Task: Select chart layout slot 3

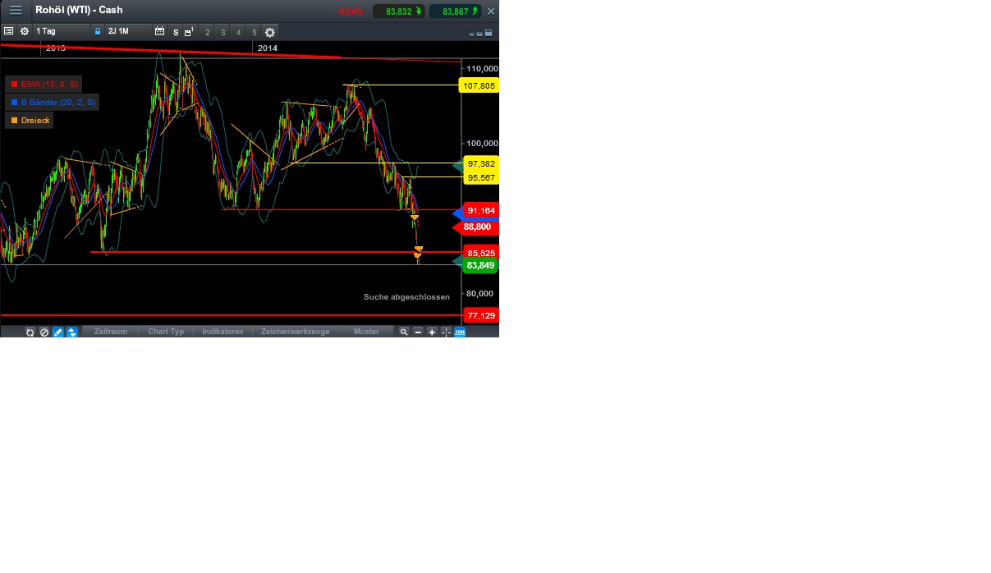Action: coord(223,32)
